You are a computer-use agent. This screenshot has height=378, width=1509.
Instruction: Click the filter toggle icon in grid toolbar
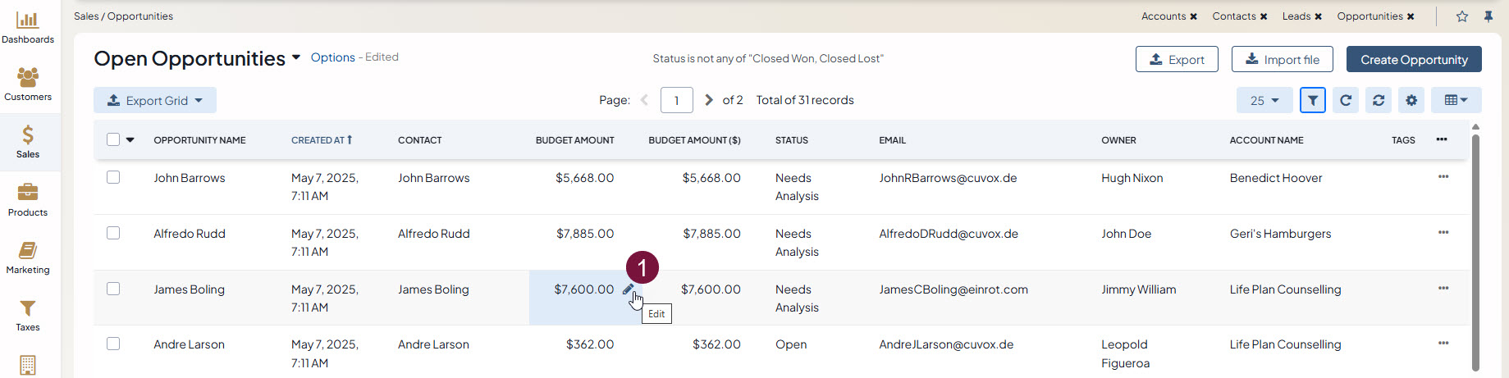tap(1313, 100)
